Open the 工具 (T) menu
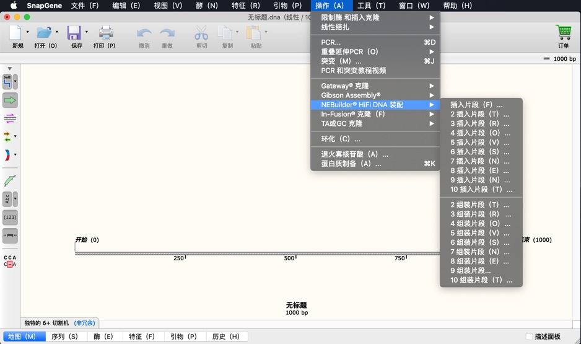 click(x=371, y=6)
